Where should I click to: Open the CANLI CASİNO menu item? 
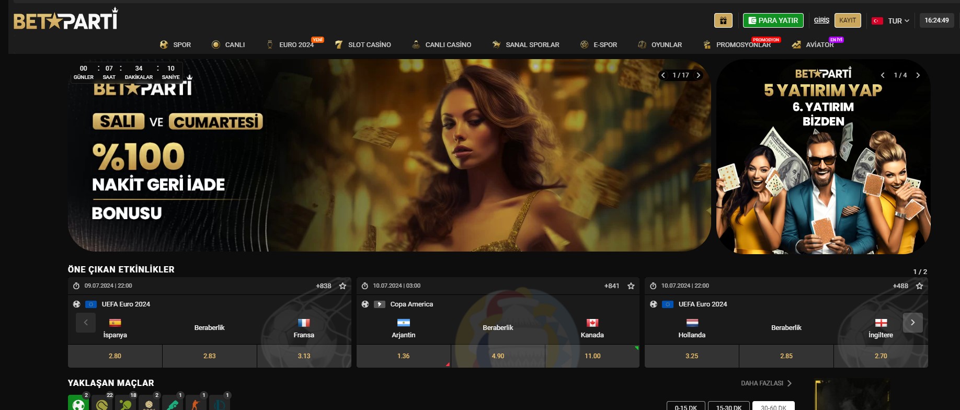[x=442, y=45]
